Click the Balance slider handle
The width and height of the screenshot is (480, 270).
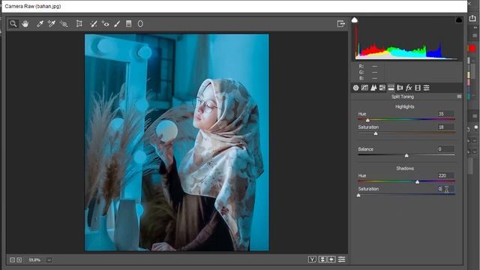pos(406,155)
